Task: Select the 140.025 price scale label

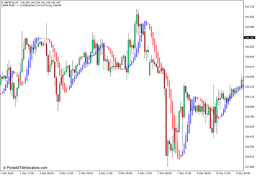Action: [249, 47]
